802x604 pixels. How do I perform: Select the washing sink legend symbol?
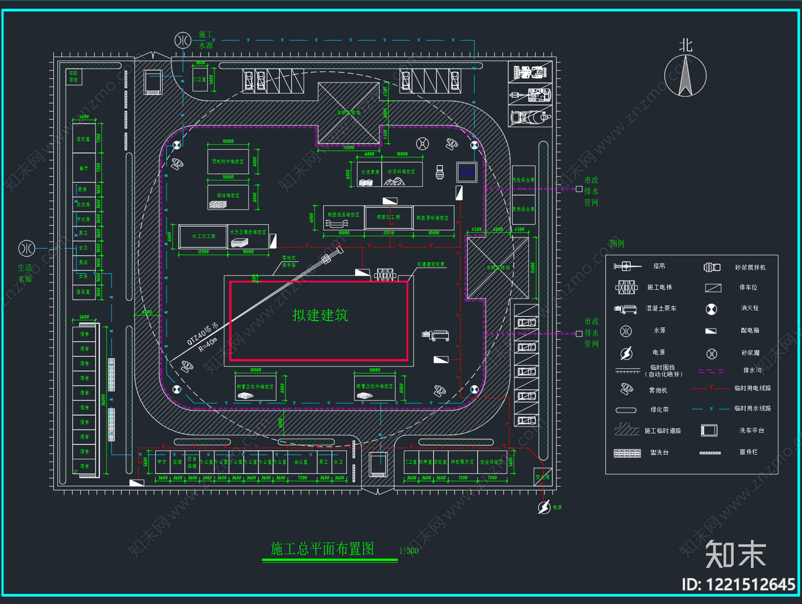tap(627, 453)
